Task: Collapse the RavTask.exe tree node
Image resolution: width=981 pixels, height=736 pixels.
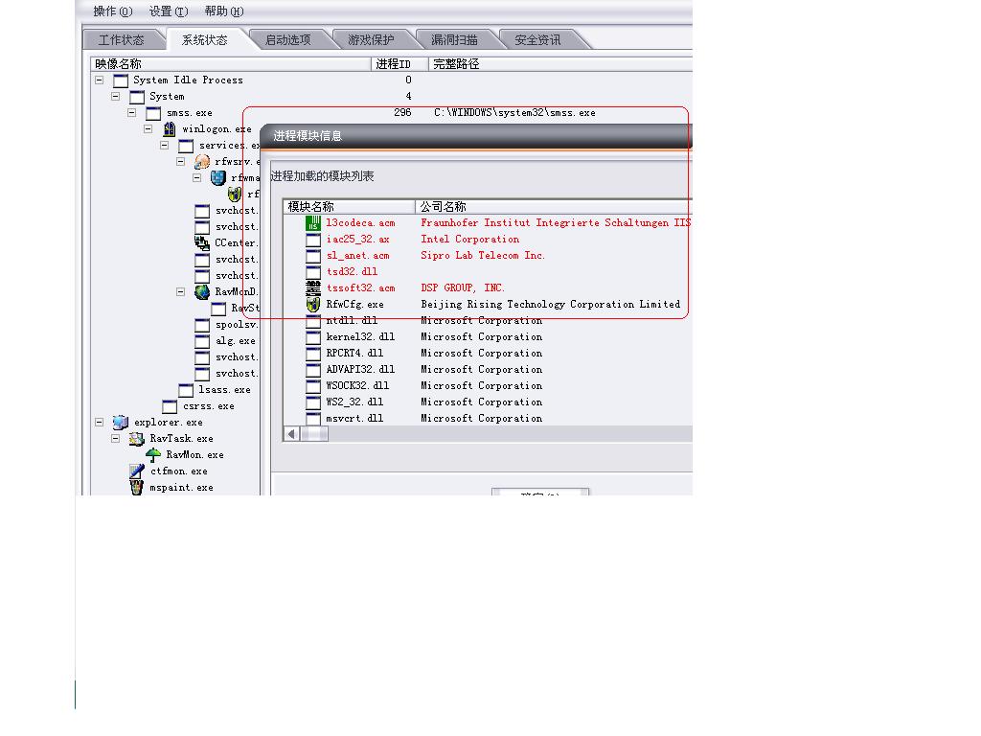Action: tap(115, 438)
